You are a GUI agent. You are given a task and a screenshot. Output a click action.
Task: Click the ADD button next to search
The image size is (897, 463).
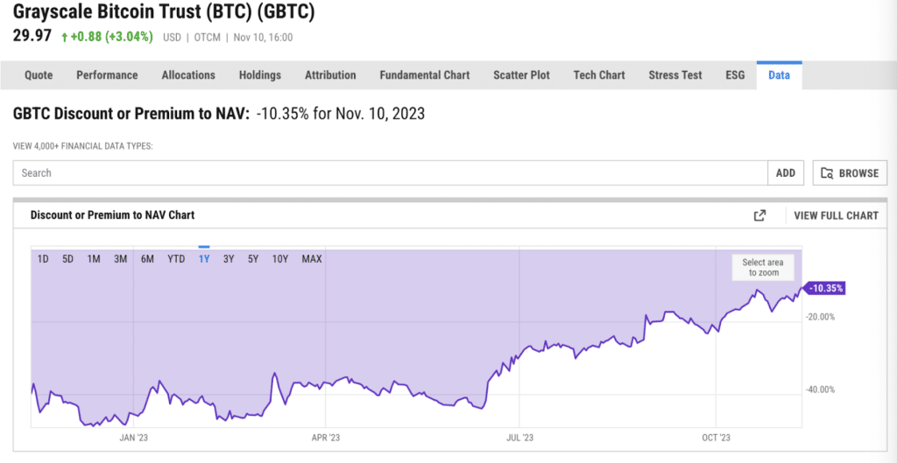[x=786, y=173]
